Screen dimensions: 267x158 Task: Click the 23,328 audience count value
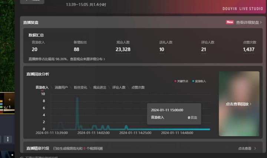coord(123,49)
